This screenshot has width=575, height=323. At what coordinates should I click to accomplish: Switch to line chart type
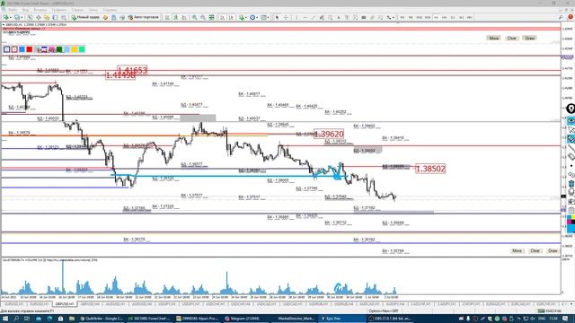click(x=184, y=17)
